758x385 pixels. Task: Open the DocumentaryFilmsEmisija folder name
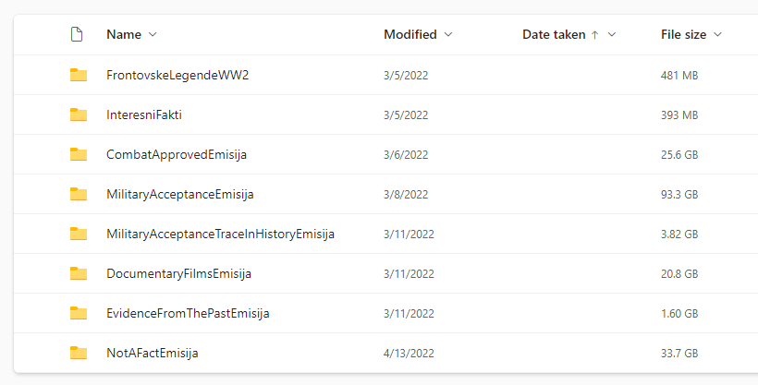pyautogui.click(x=178, y=273)
